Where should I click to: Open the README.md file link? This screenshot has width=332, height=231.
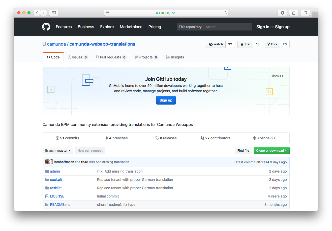point(60,205)
